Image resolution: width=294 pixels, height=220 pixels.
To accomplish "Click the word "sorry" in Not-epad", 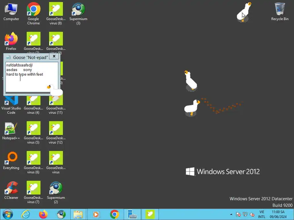I will (x=27, y=70).
